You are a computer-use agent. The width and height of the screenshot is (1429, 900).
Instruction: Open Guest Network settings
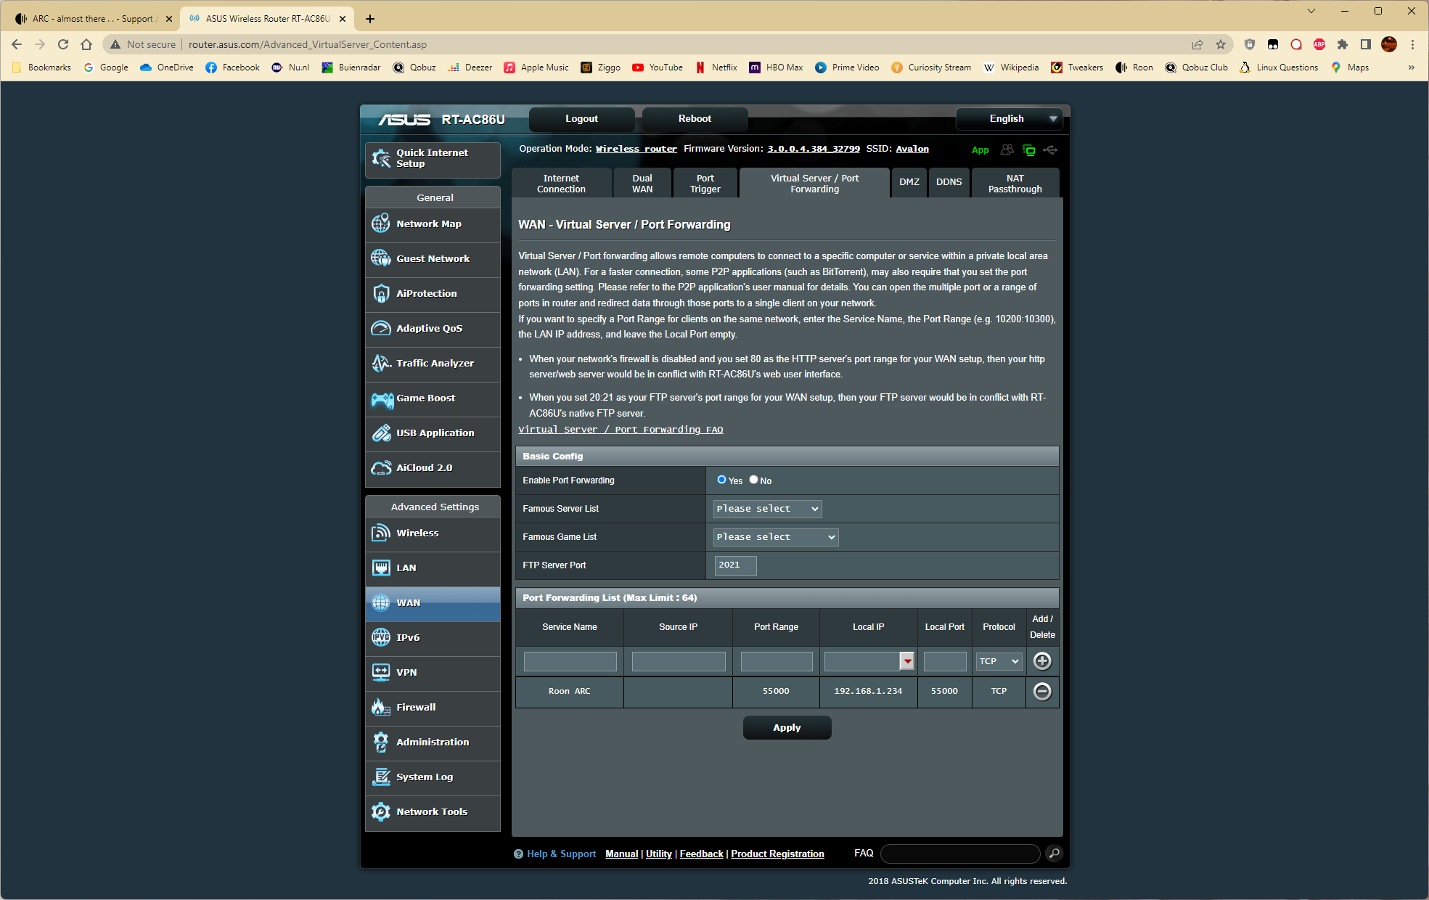click(x=433, y=259)
